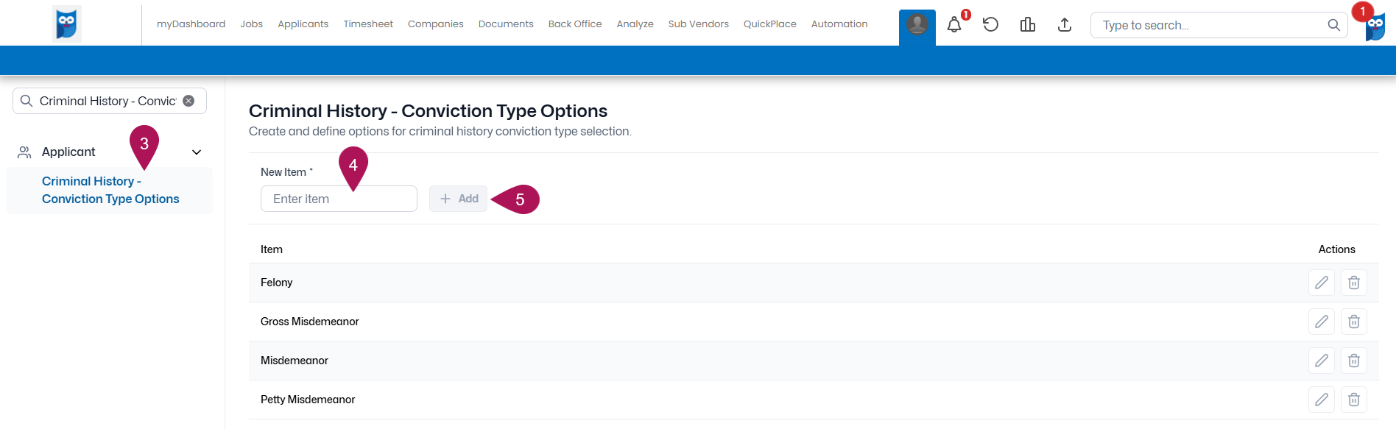Open the QuickPlace menu
Image resolution: width=1396 pixels, height=429 pixels.
(769, 24)
